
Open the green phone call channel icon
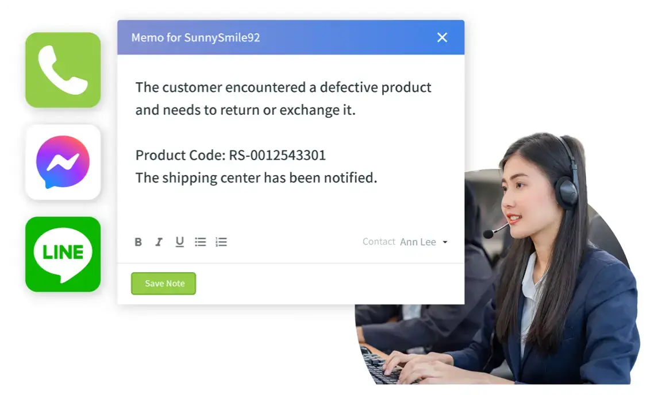63,70
